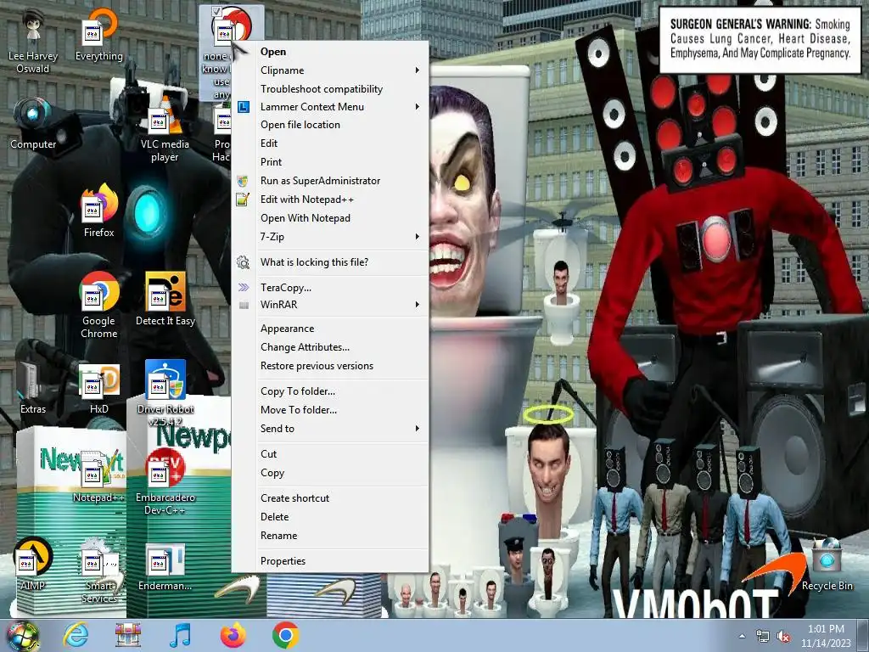Click the music note taskbar icon
Image resolution: width=869 pixels, height=652 pixels.
180,635
